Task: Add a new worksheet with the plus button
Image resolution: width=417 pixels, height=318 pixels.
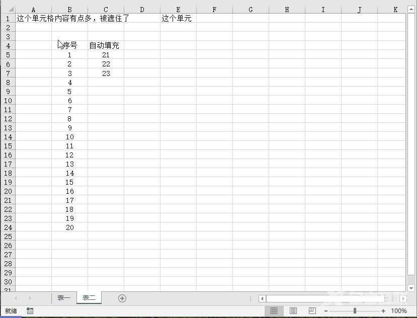Action: click(122, 298)
